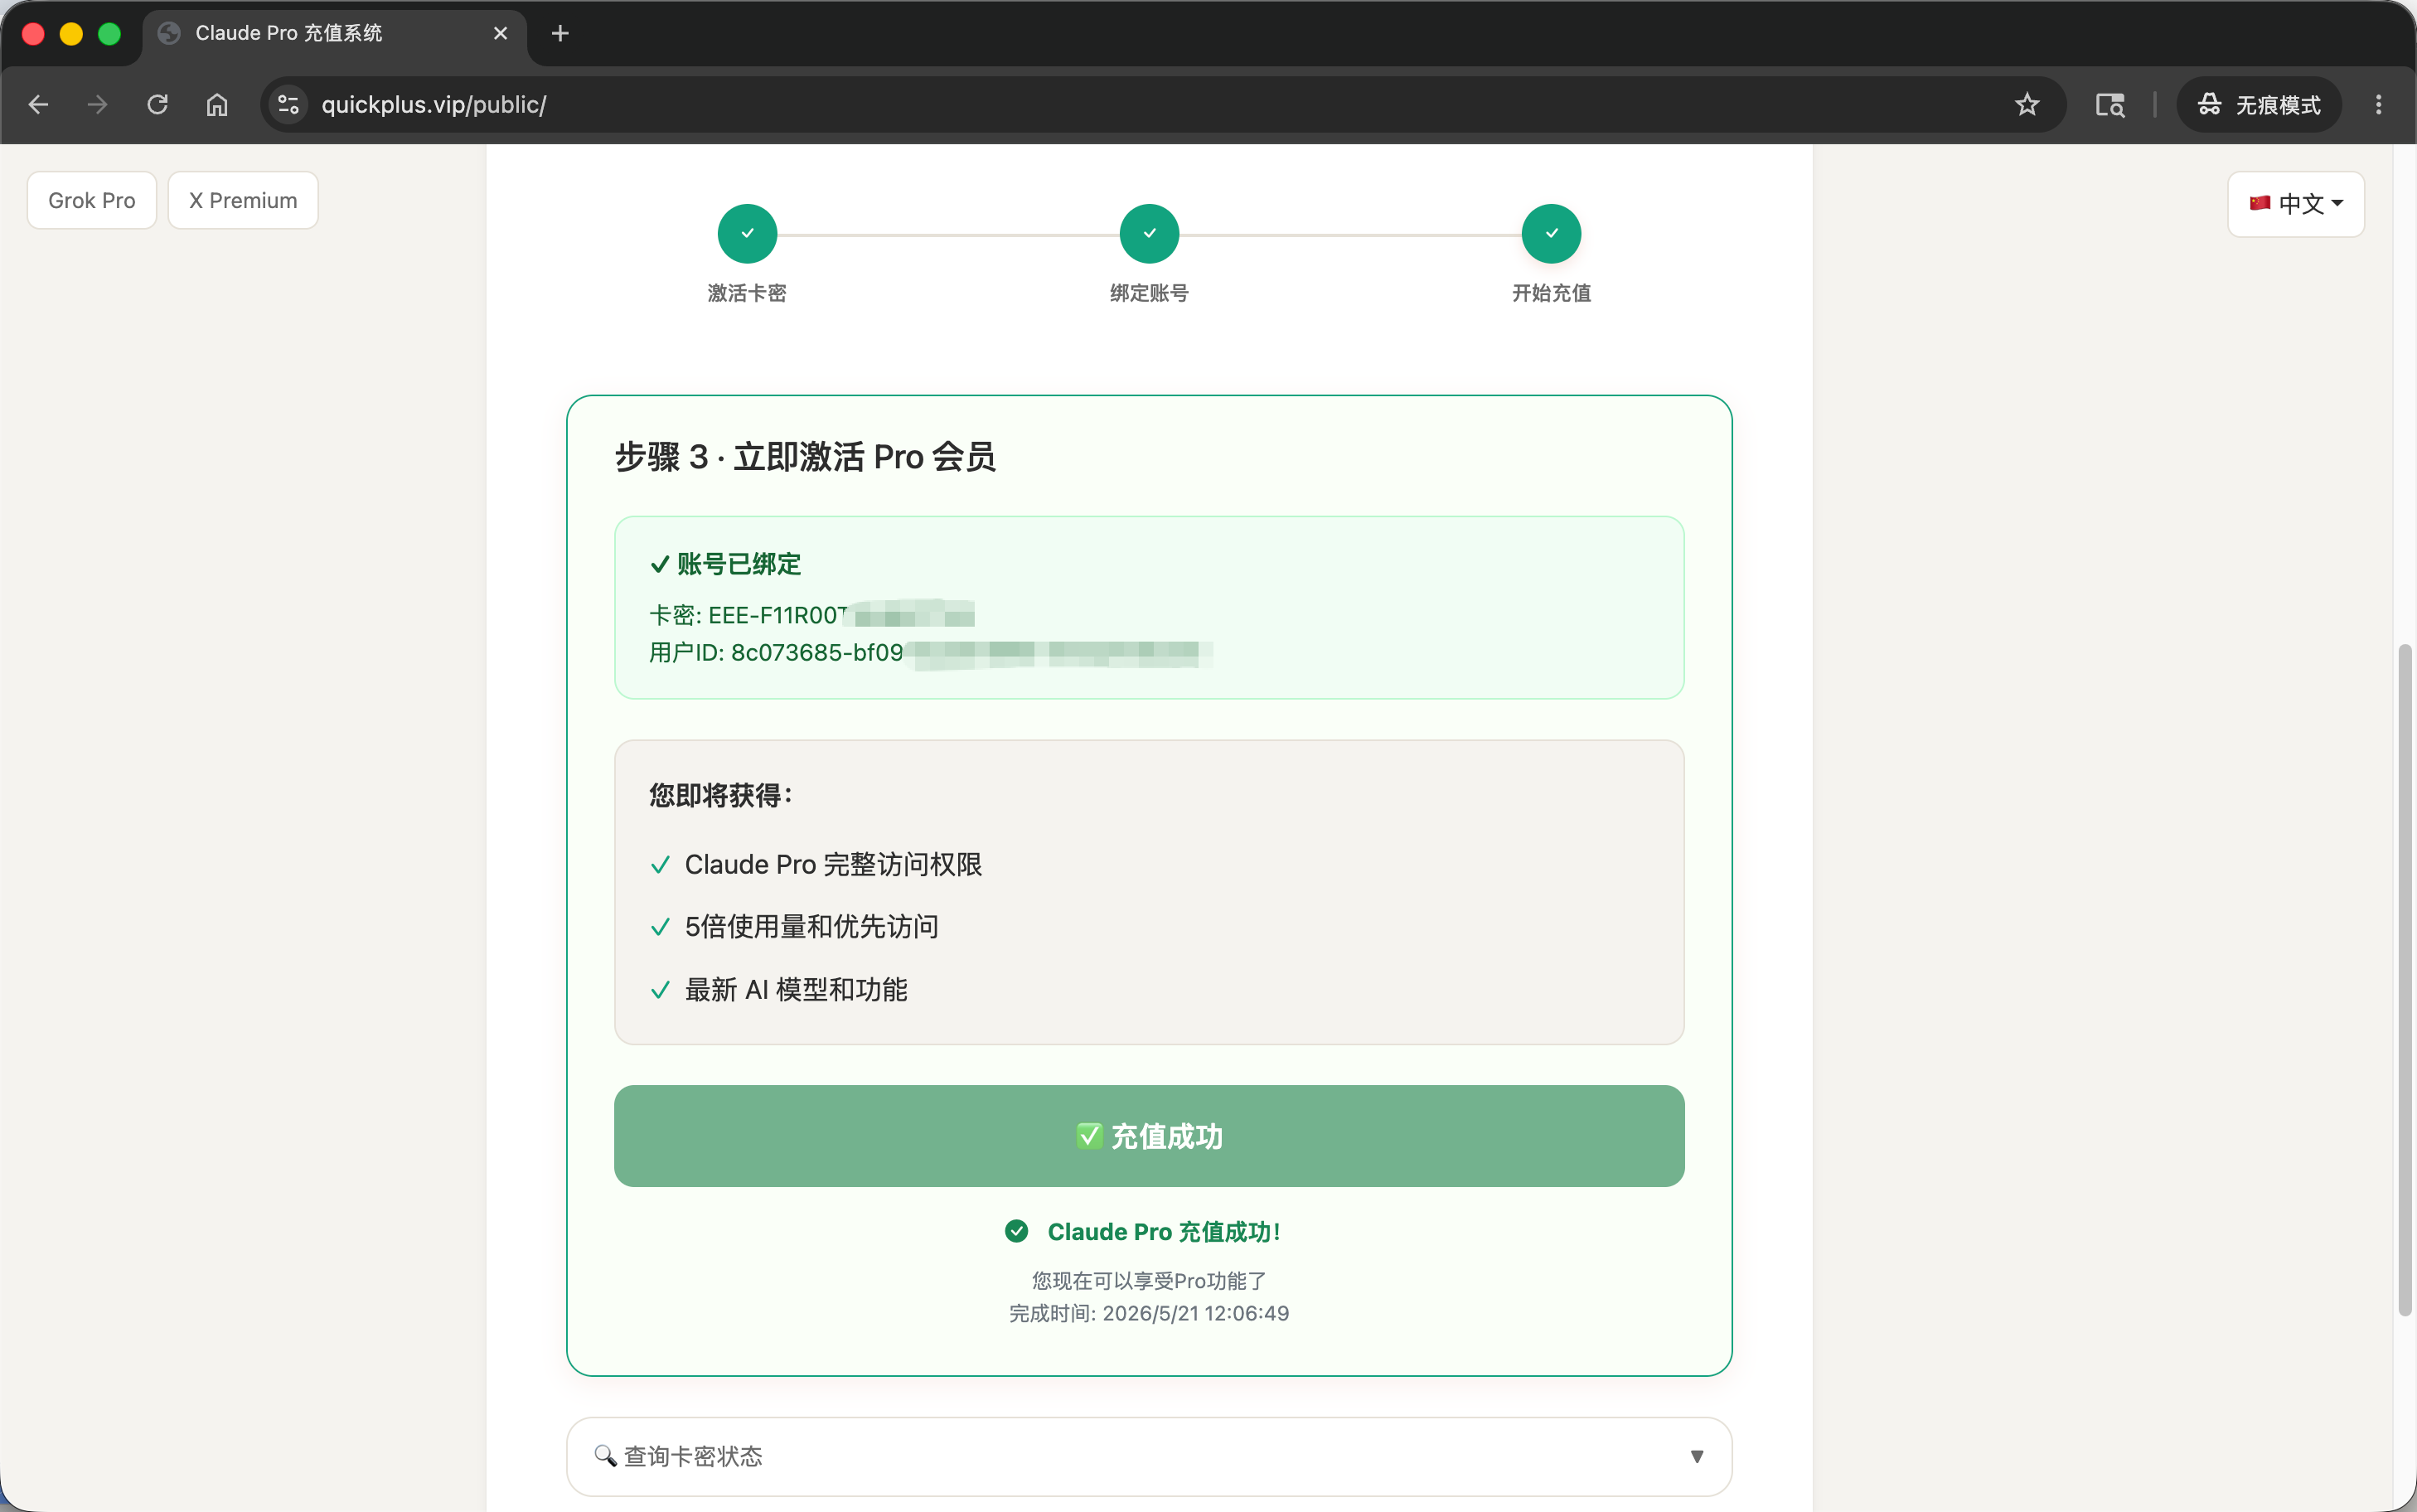Reload the current page
Screen dimensions: 2417x1512
click(157, 104)
